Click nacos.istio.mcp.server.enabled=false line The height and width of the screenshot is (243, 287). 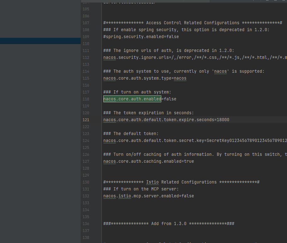click(x=148, y=196)
